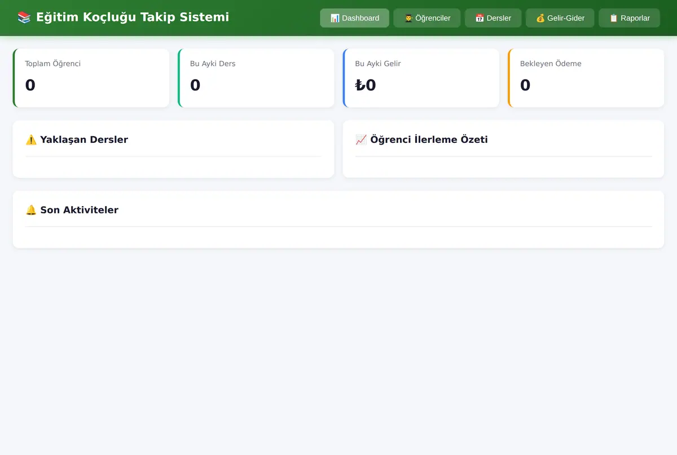Click the books icon in the header

(x=24, y=17)
